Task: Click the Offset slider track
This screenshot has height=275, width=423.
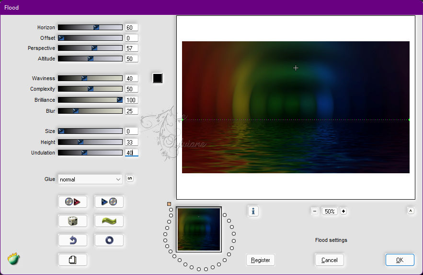Action: [90, 38]
